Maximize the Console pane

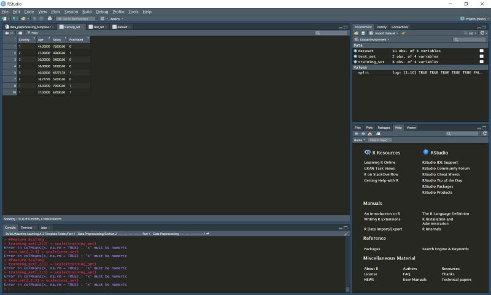click(x=346, y=228)
